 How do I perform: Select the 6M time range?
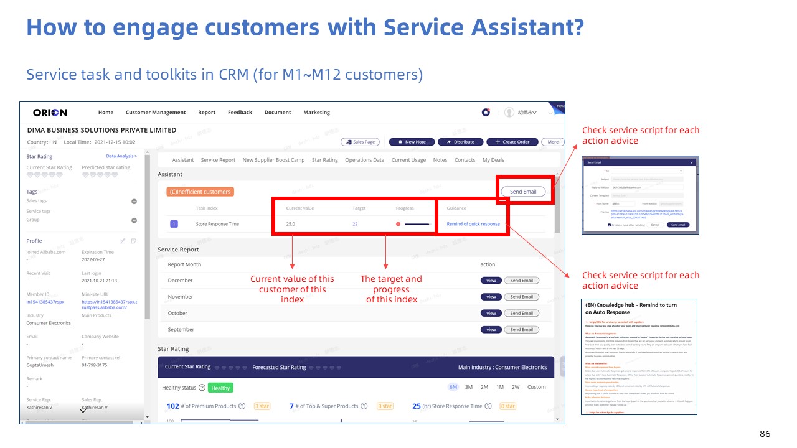point(453,387)
